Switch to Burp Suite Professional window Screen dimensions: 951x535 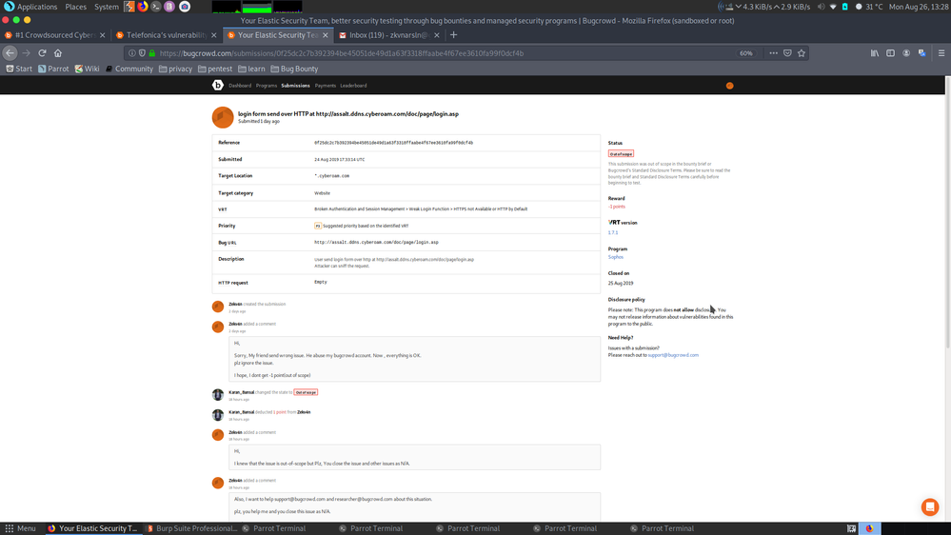coord(191,528)
